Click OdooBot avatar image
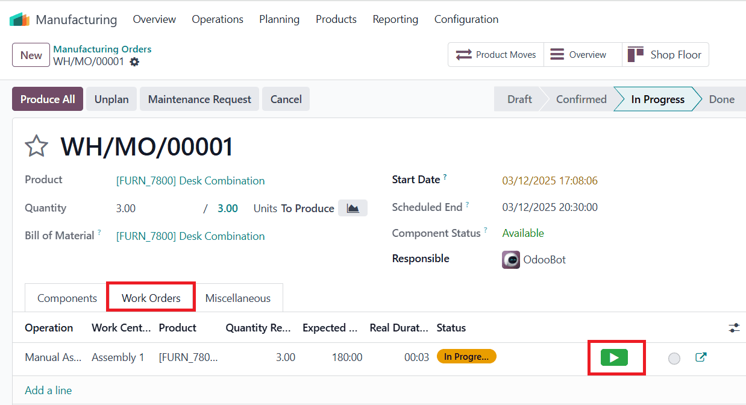Image resolution: width=746 pixels, height=405 pixels. [511, 260]
